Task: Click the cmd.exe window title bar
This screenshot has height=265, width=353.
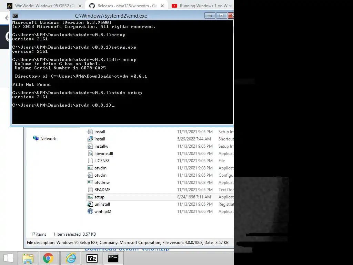Action: coord(111,16)
